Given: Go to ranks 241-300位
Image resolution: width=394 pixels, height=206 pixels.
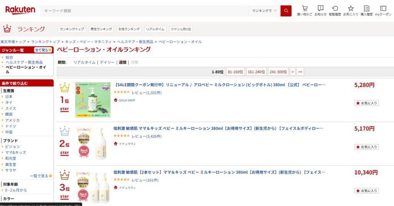Looking at the screenshot, I should click(278, 72).
